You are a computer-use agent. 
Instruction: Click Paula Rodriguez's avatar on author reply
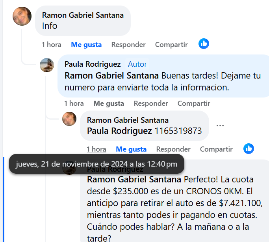click(47, 65)
